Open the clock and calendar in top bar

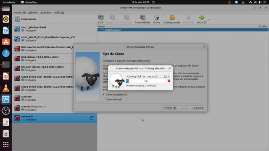click(x=140, y=2)
